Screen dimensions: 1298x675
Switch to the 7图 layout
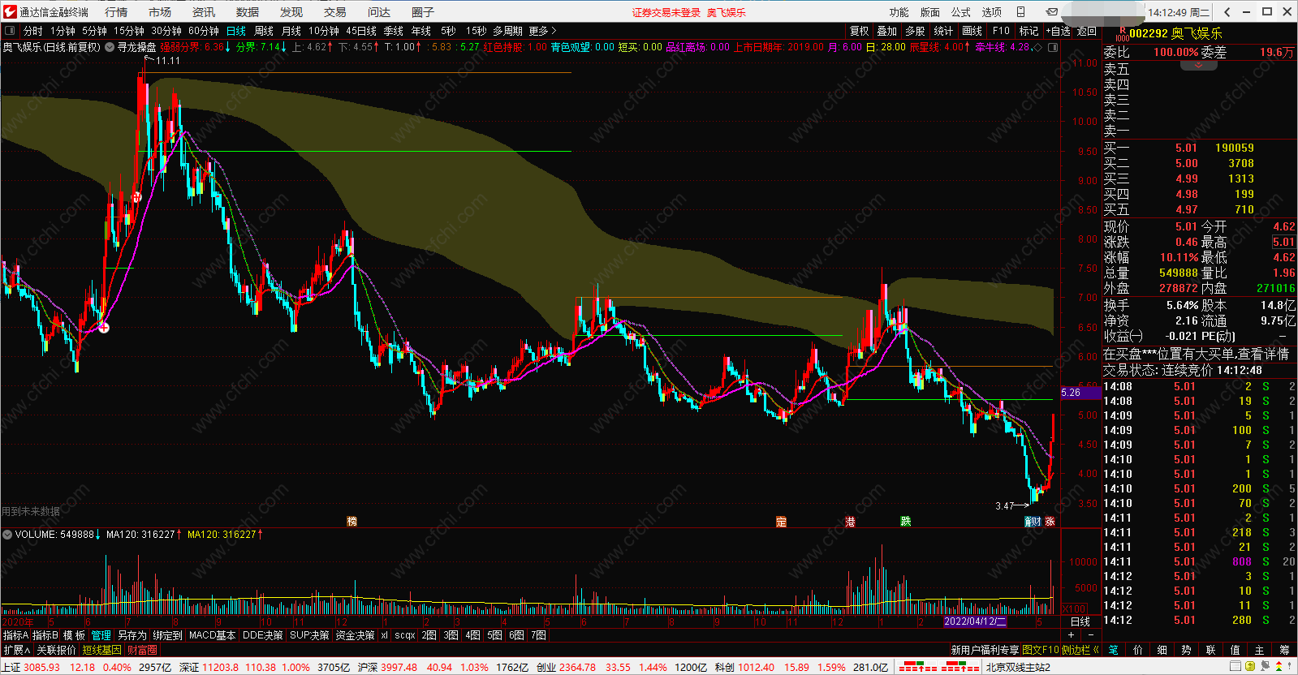coord(538,635)
